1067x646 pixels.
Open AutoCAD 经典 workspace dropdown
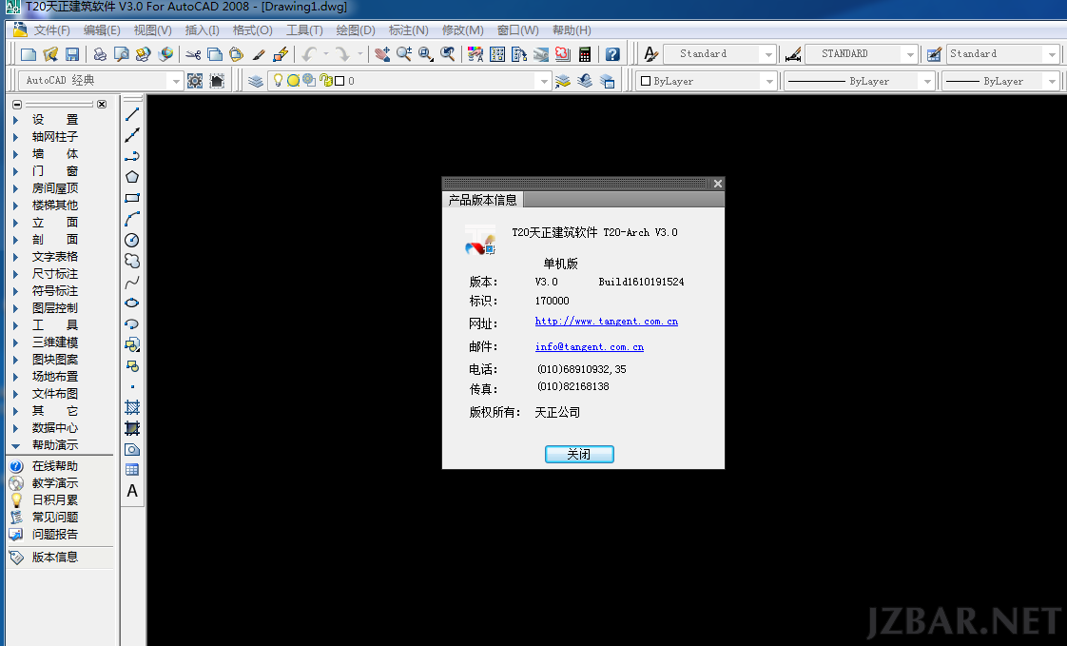click(176, 81)
